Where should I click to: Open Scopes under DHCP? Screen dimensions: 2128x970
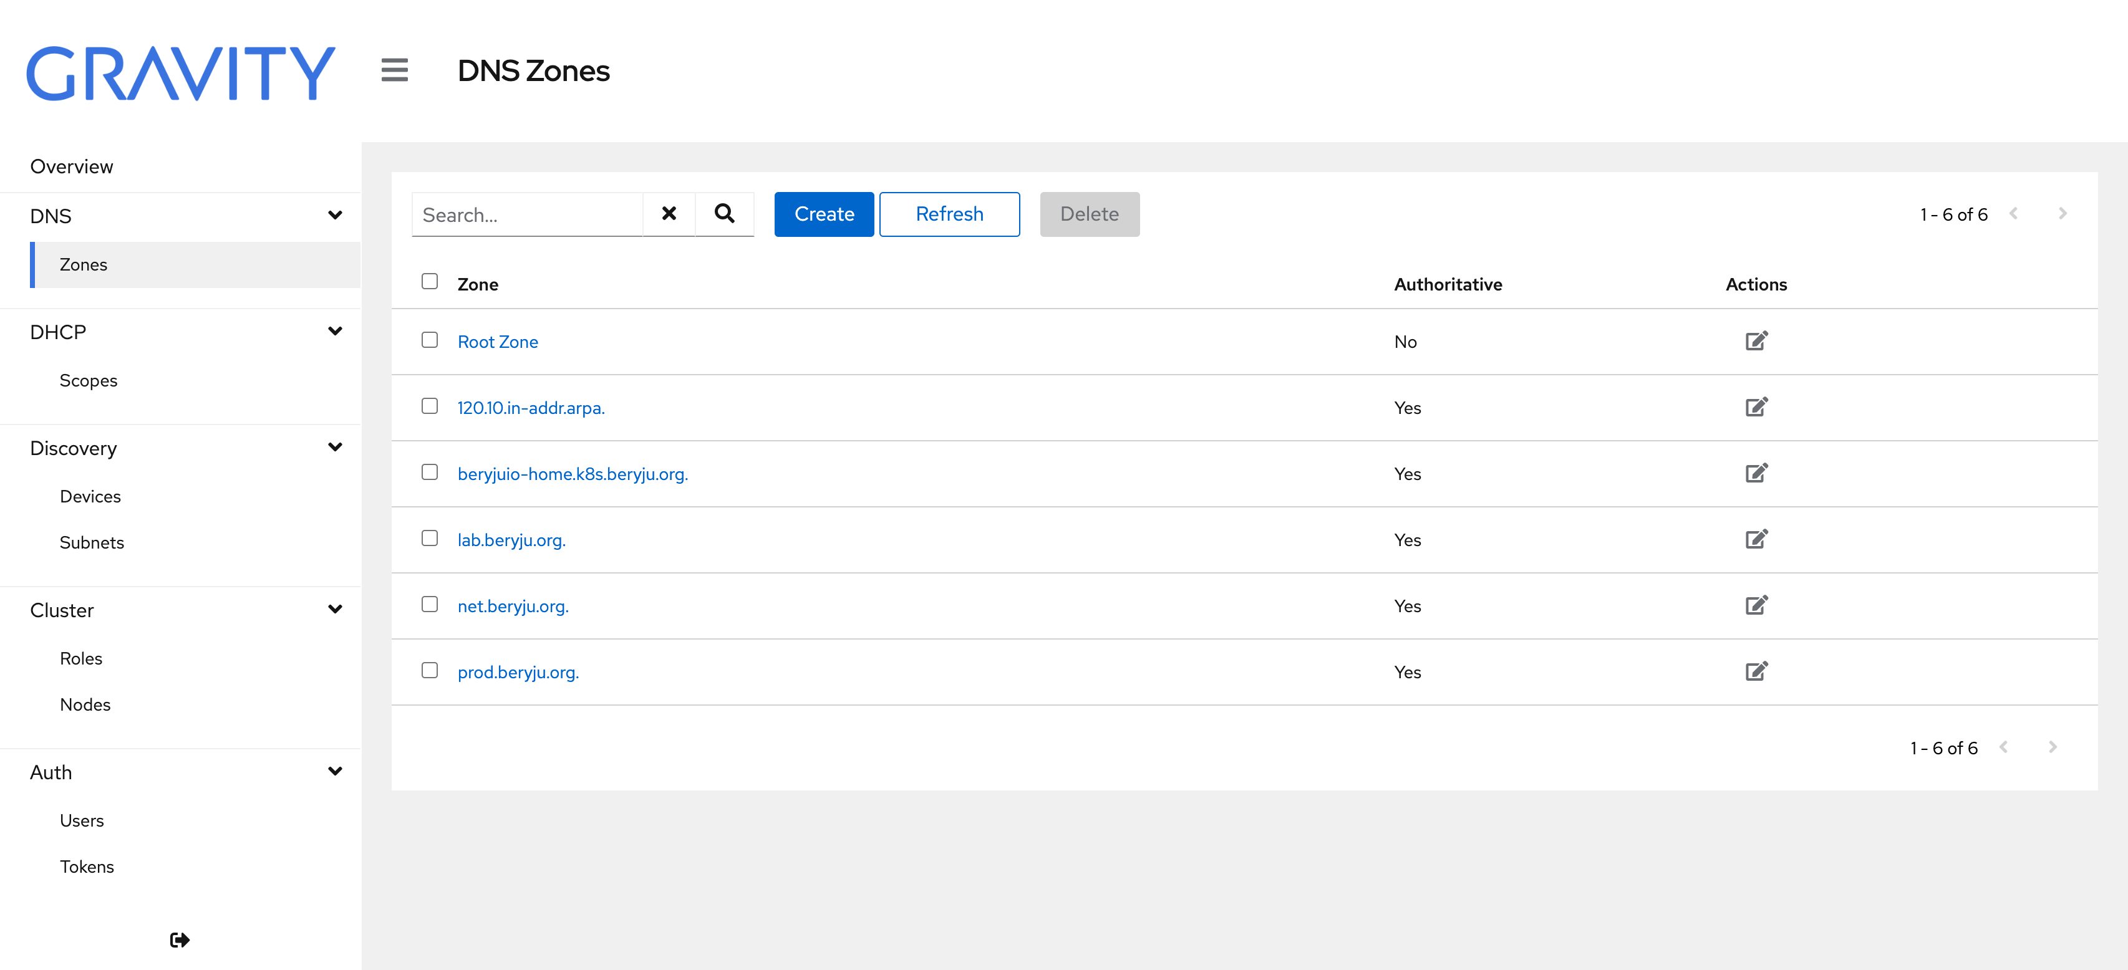pos(89,380)
